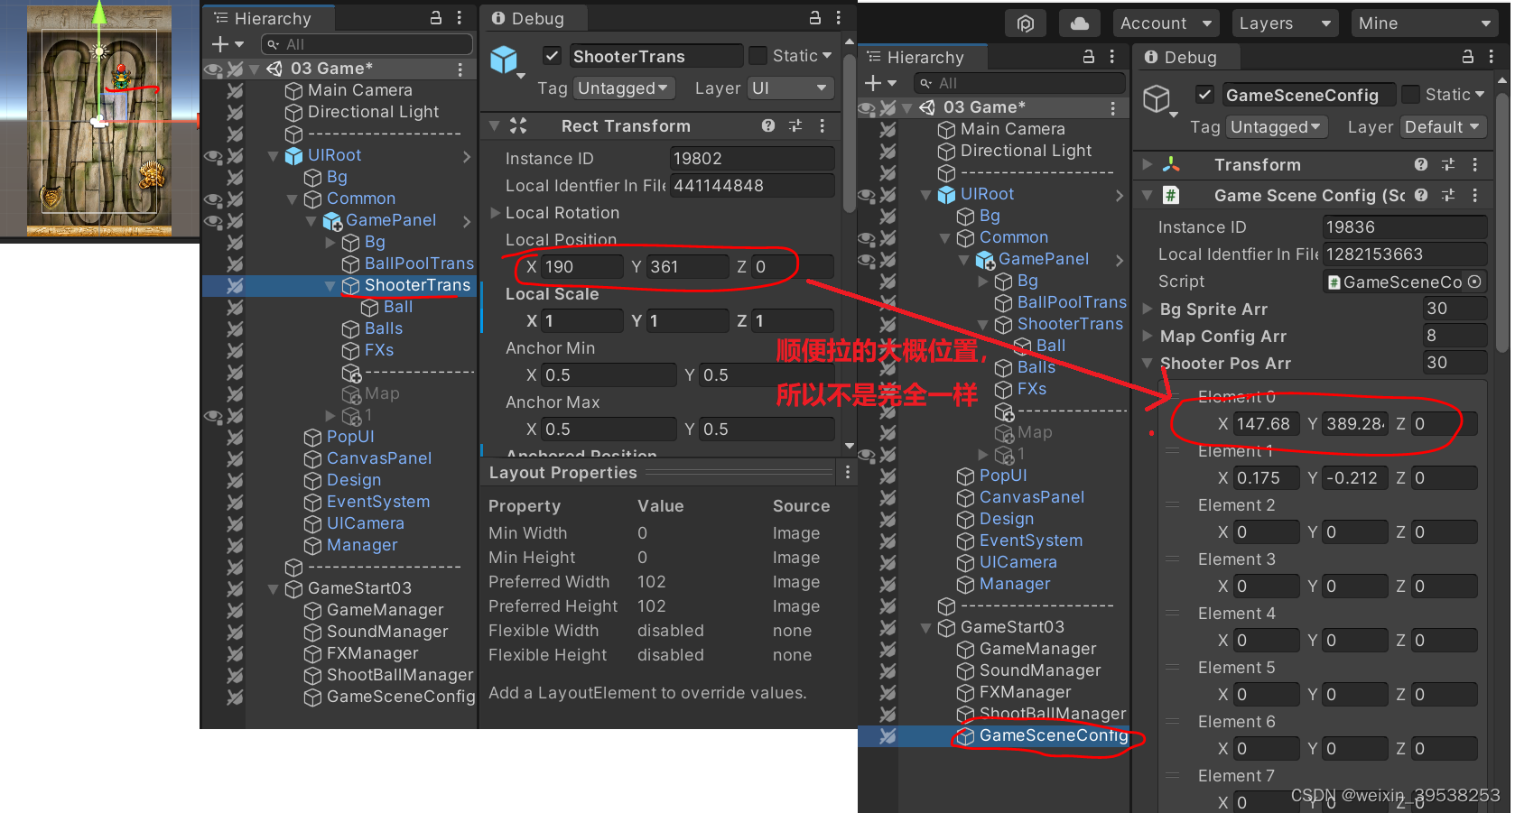Select GameSceneConfig in right Hierarchy

tap(1054, 735)
